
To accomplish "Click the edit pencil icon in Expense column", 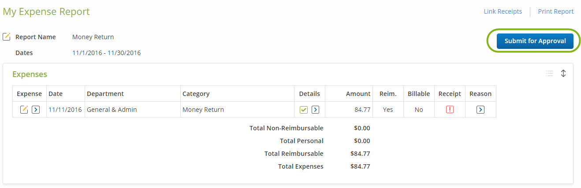I will pos(24,110).
